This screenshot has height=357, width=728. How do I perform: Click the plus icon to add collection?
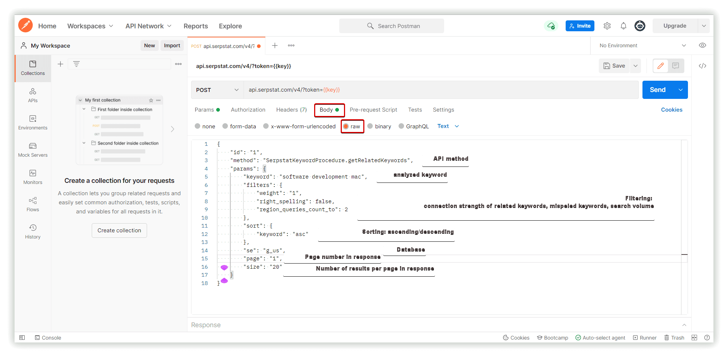60,64
